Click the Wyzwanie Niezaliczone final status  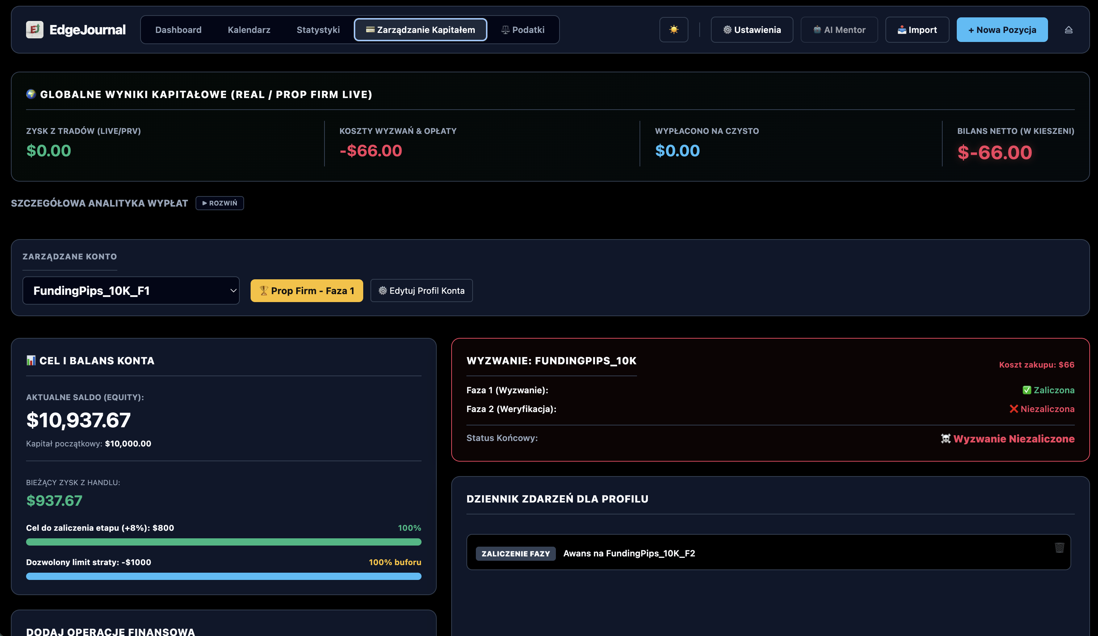coord(1007,439)
